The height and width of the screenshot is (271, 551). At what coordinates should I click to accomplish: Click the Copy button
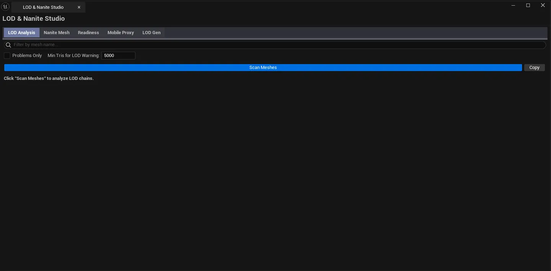point(534,68)
